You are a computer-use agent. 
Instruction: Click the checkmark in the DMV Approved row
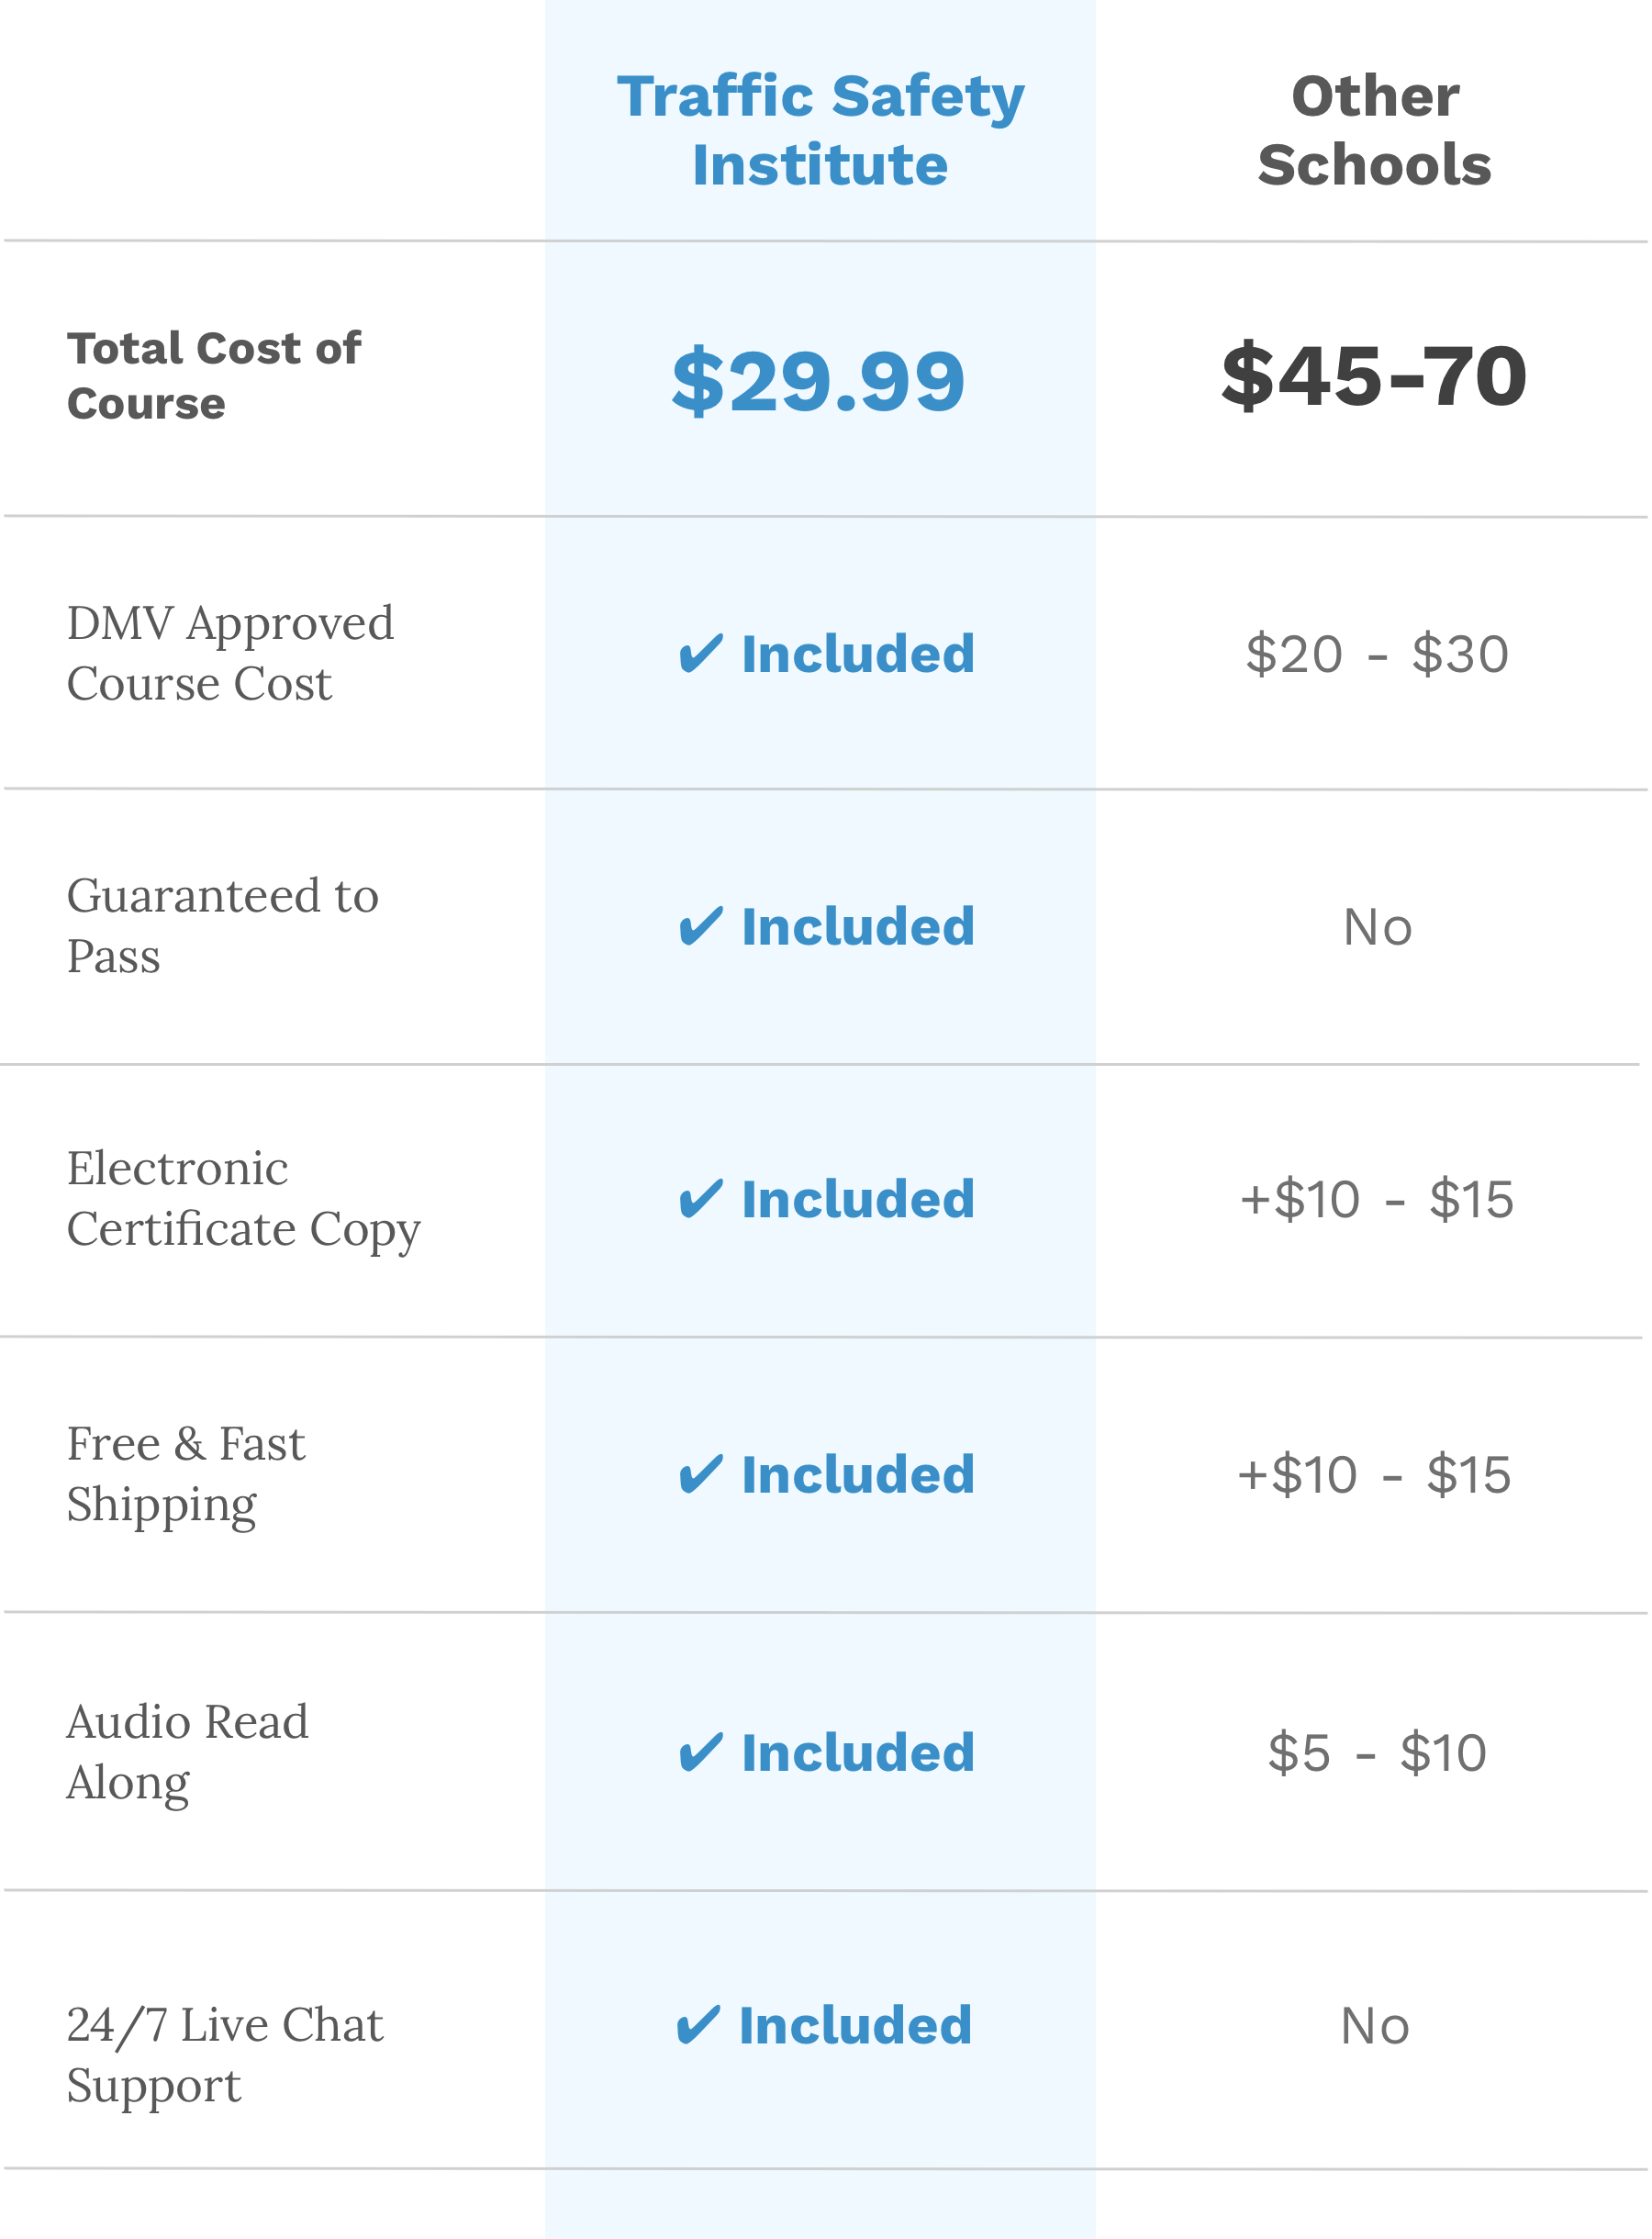tap(701, 655)
